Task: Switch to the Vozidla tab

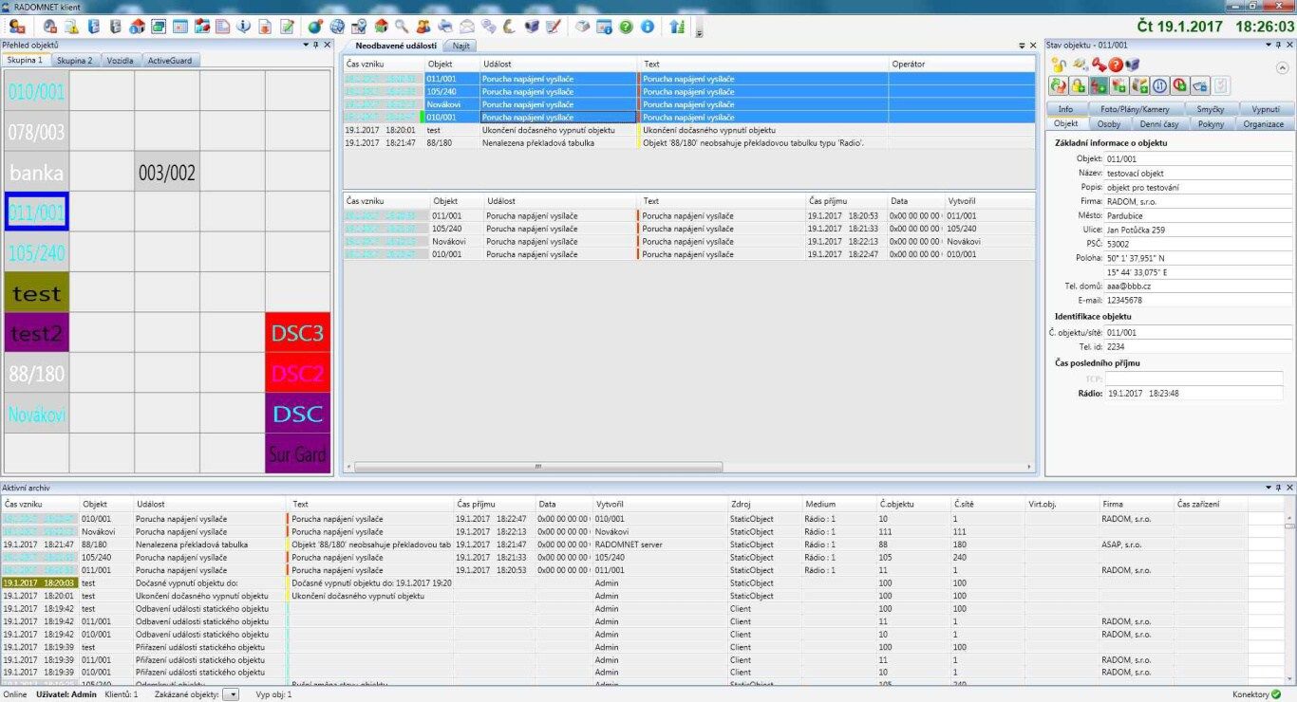Action: (120, 61)
